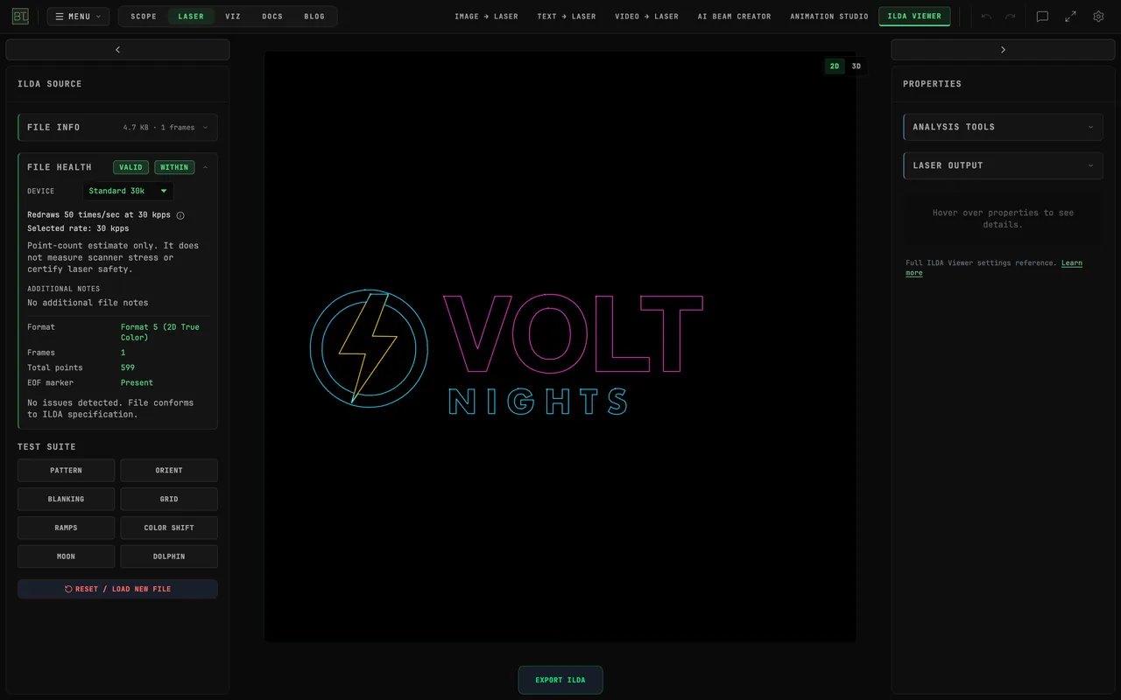1121x700 pixels.
Task: Click Reset / Load New File
Action: pos(117,589)
